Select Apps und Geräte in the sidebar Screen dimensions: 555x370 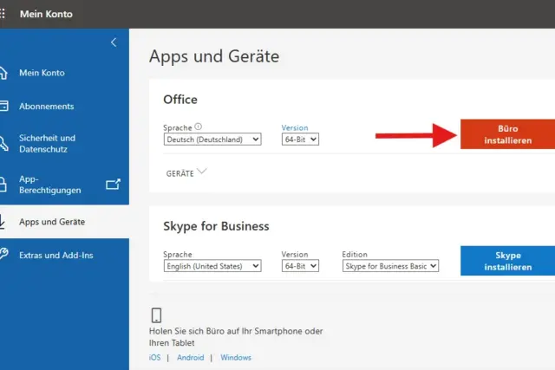click(52, 222)
